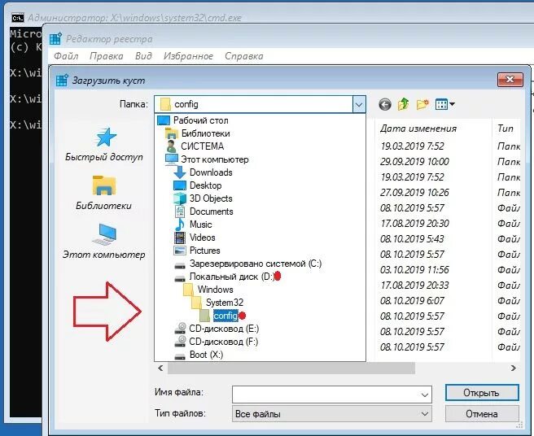
Task: Sort by Дата изменения column header
Action: pos(418,129)
